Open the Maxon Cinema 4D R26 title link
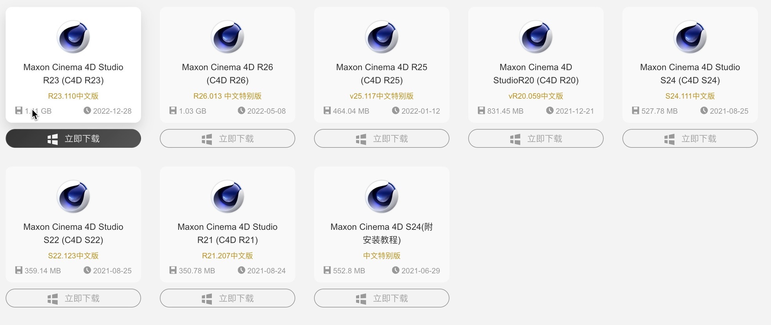This screenshot has width=771, height=325. [x=227, y=74]
